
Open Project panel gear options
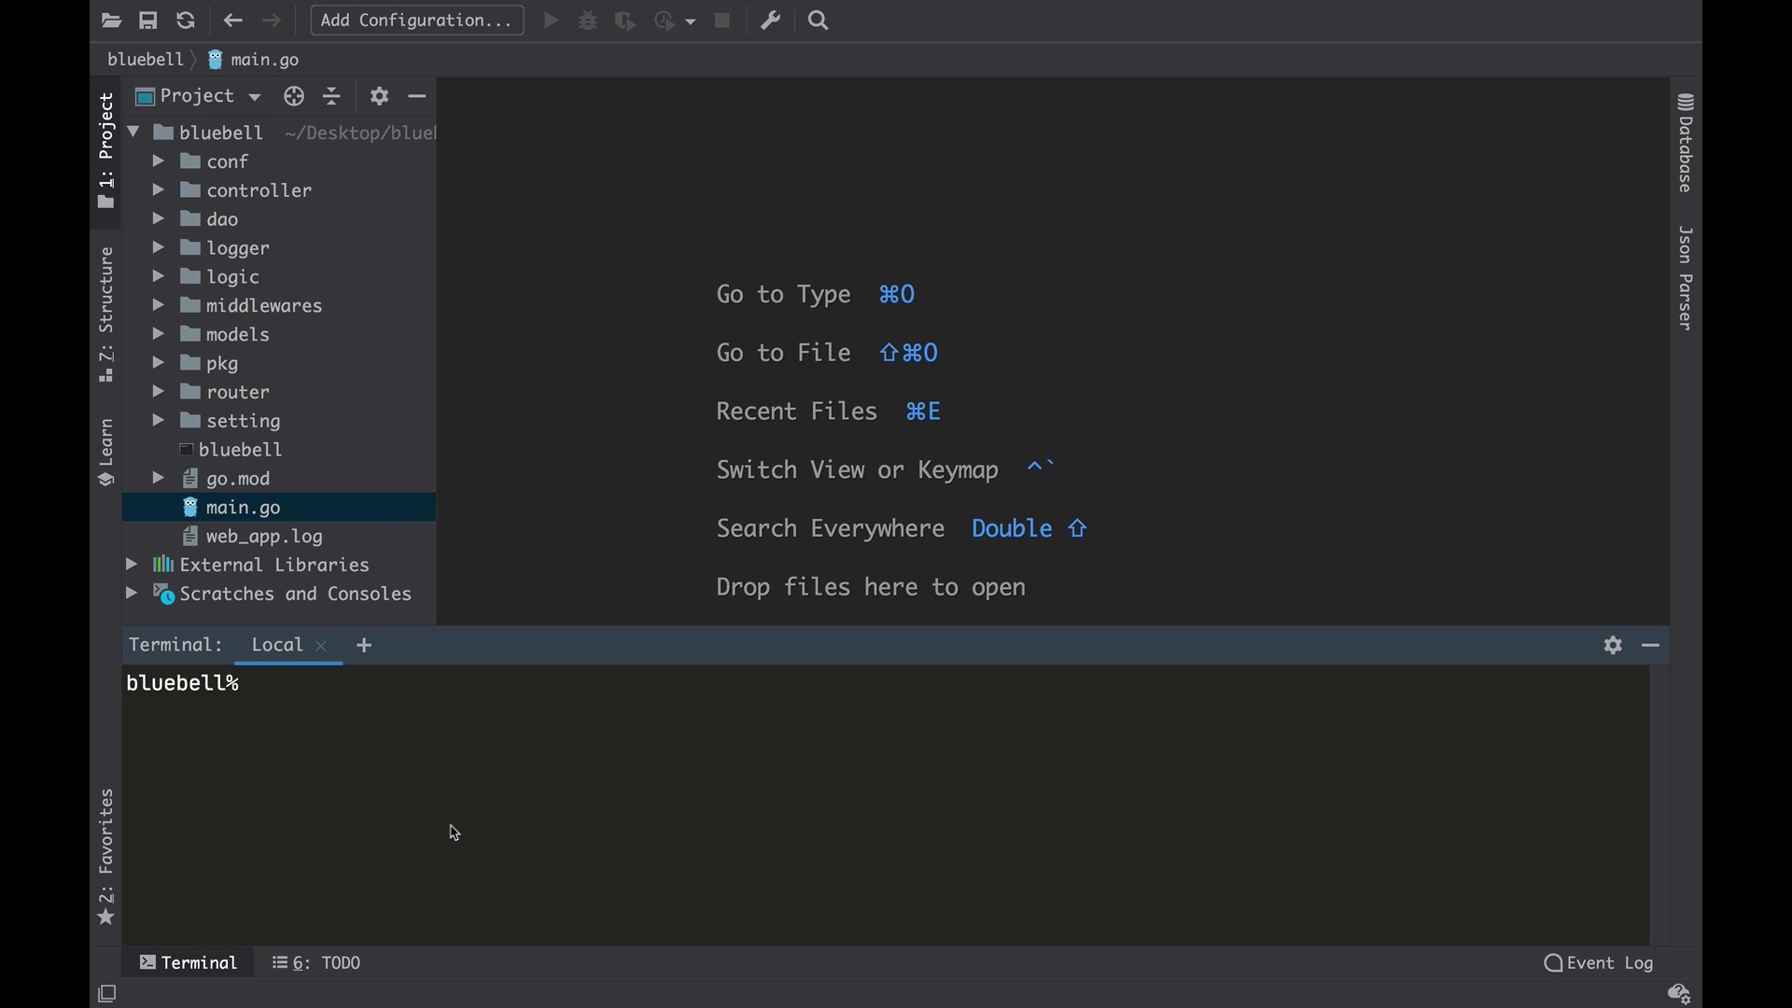point(379,96)
